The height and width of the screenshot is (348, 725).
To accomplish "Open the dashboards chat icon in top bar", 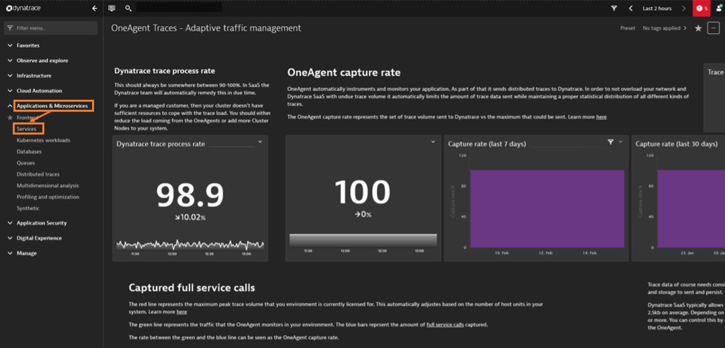I will tap(112, 8).
